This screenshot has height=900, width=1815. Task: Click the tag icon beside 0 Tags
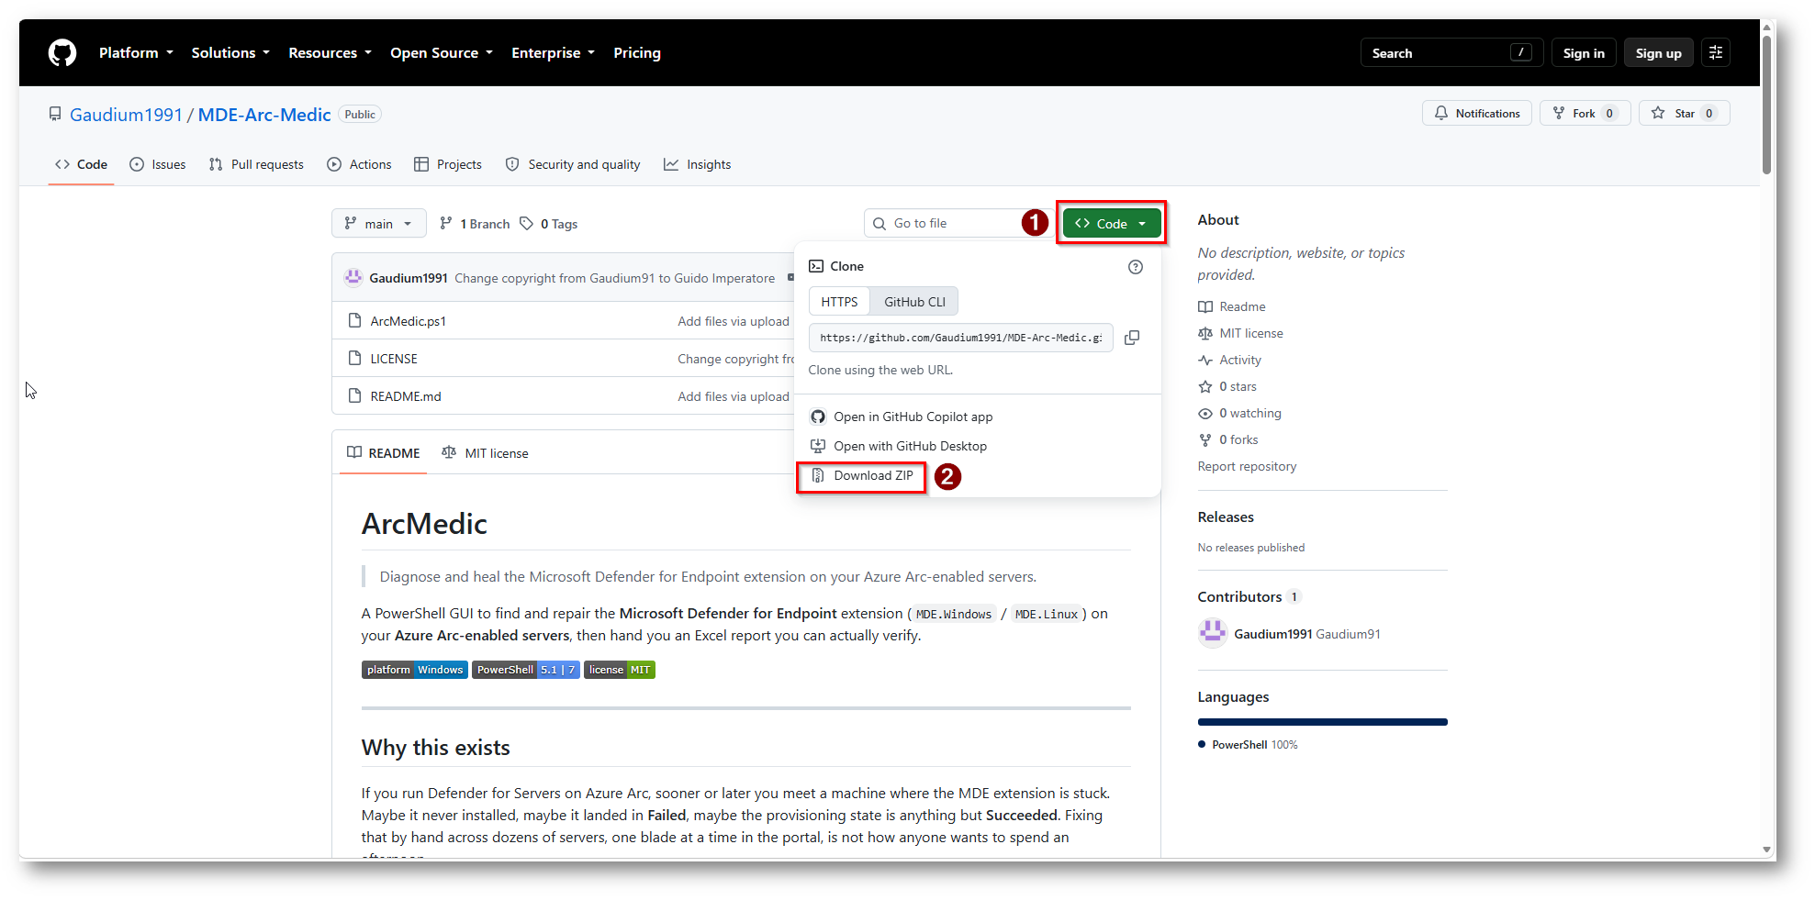[526, 223]
